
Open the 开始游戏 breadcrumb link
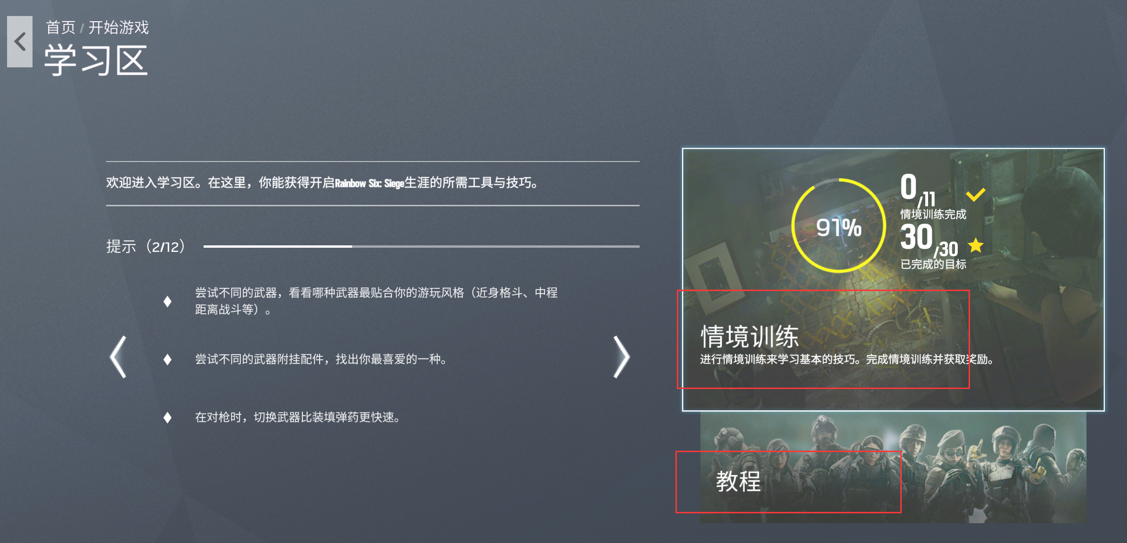click(119, 27)
